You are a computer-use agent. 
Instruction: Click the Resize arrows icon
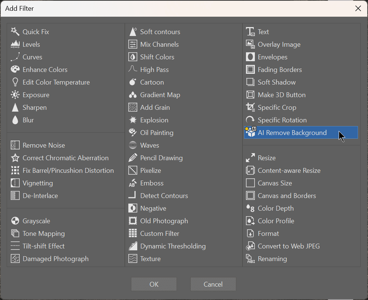click(x=250, y=158)
